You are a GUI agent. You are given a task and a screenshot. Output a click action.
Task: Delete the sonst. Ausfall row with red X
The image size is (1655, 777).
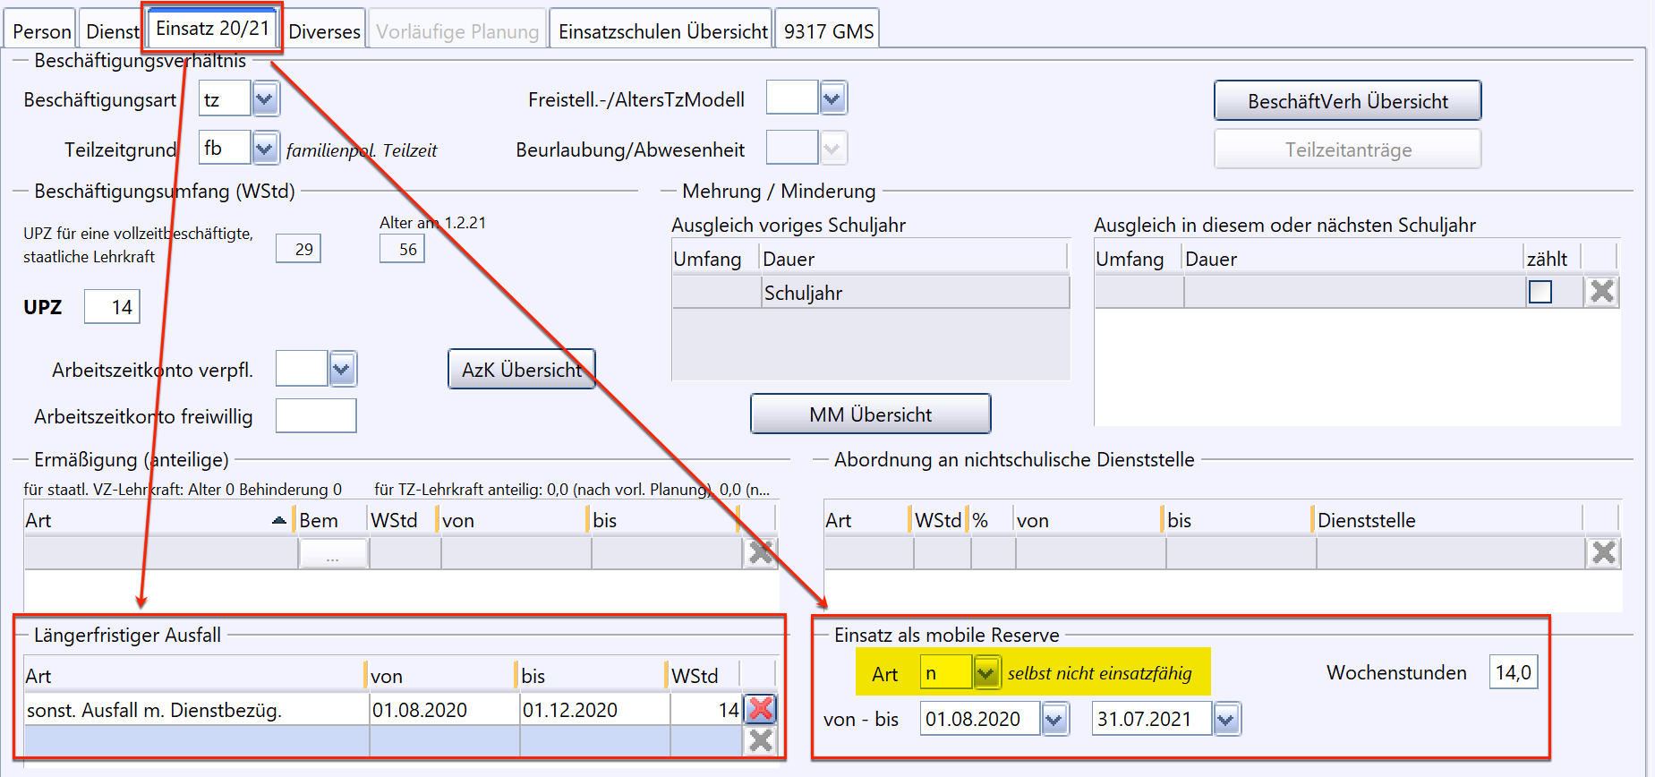(x=760, y=709)
